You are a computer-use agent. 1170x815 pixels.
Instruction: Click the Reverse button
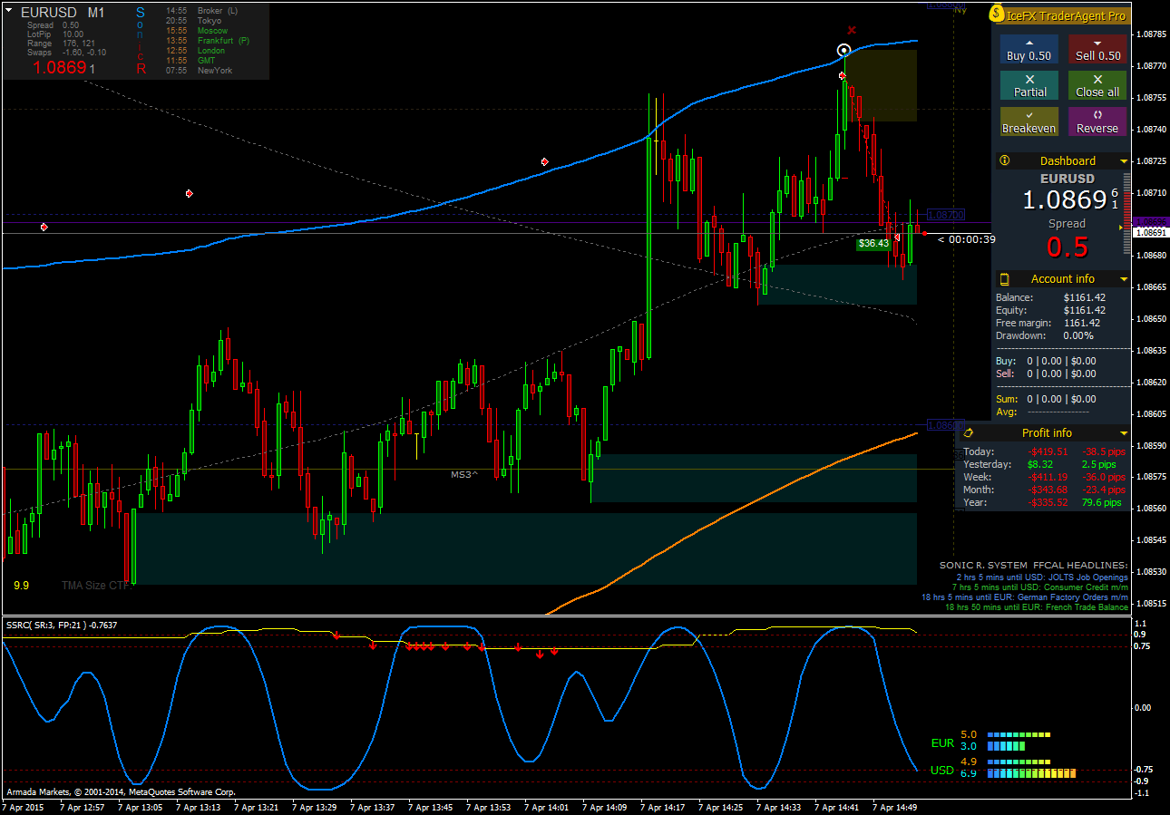pyautogui.click(x=1097, y=121)
